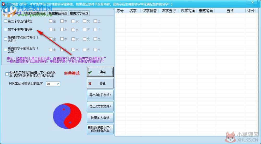Check 火 in 第二个字五行限定 row
The height and width of the screenshot is (144, 261).
coord(84,21)
